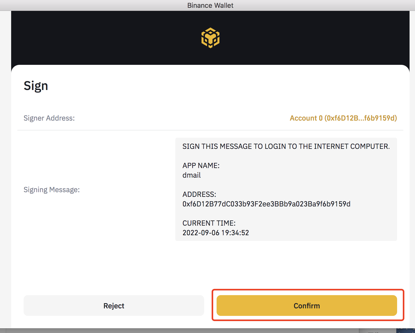Screen dimensions: 415x333
Task: Click the 'Signer Address:' label
Action: coord(49,118)
